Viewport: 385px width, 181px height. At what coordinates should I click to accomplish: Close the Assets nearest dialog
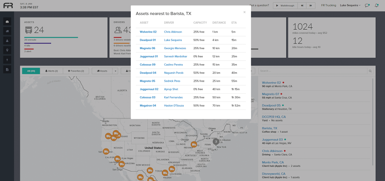click(244, 12)
